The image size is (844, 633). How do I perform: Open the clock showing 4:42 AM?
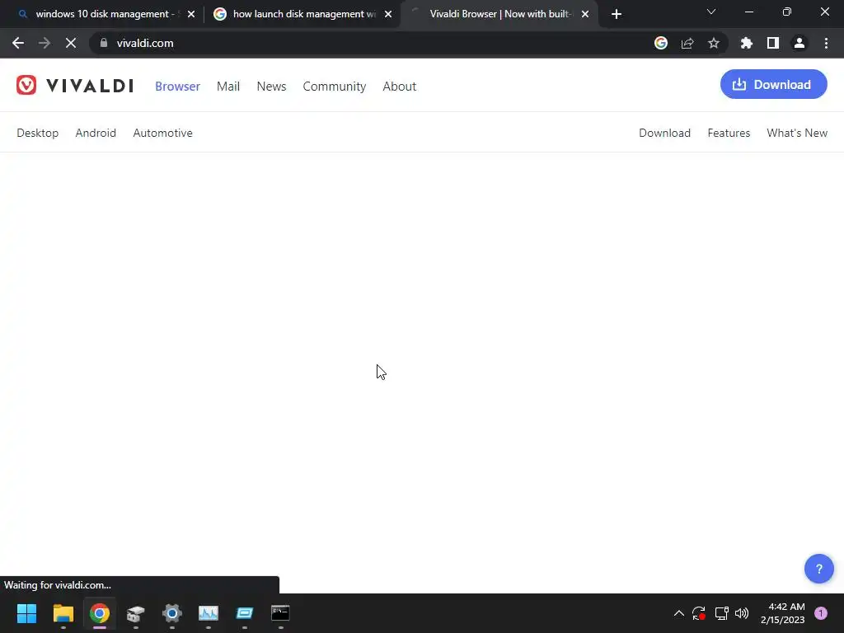(783, 613)
